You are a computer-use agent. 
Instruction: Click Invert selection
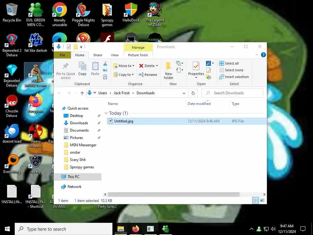point(234,77)
